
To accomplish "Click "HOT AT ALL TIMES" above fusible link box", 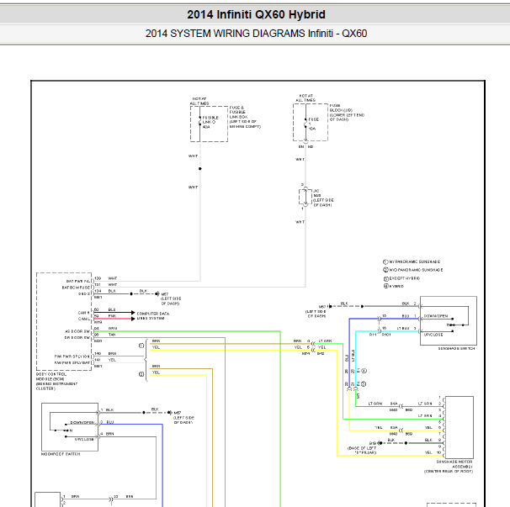I will pos(199,101).
